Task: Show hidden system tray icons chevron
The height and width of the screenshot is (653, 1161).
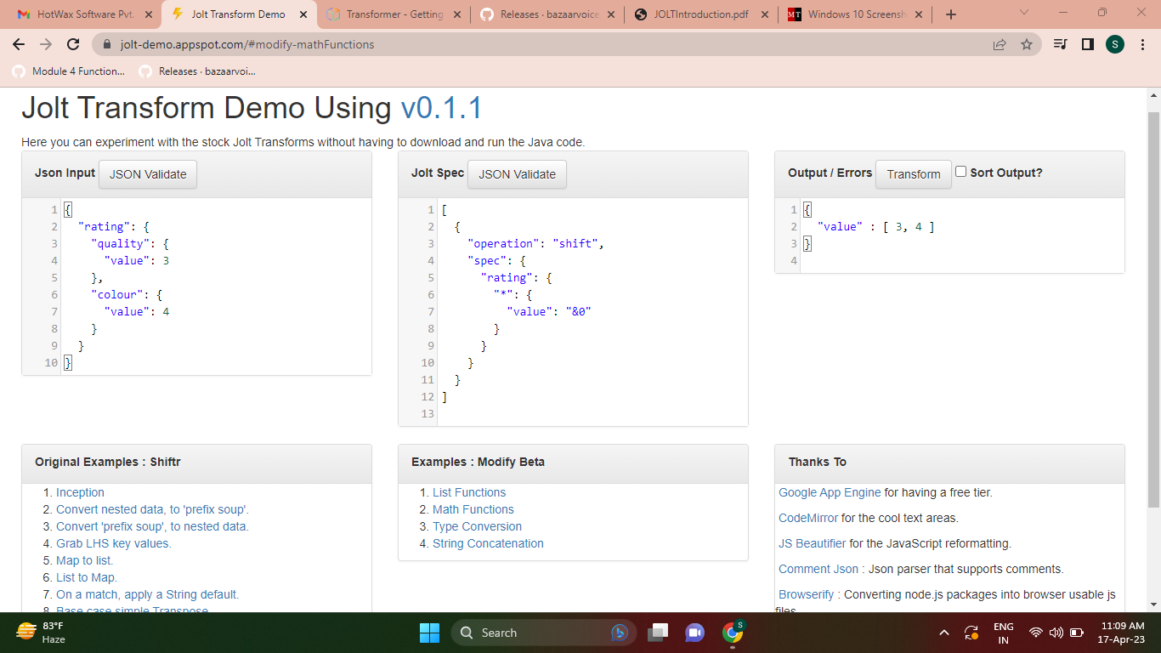Action: [944, 633]
